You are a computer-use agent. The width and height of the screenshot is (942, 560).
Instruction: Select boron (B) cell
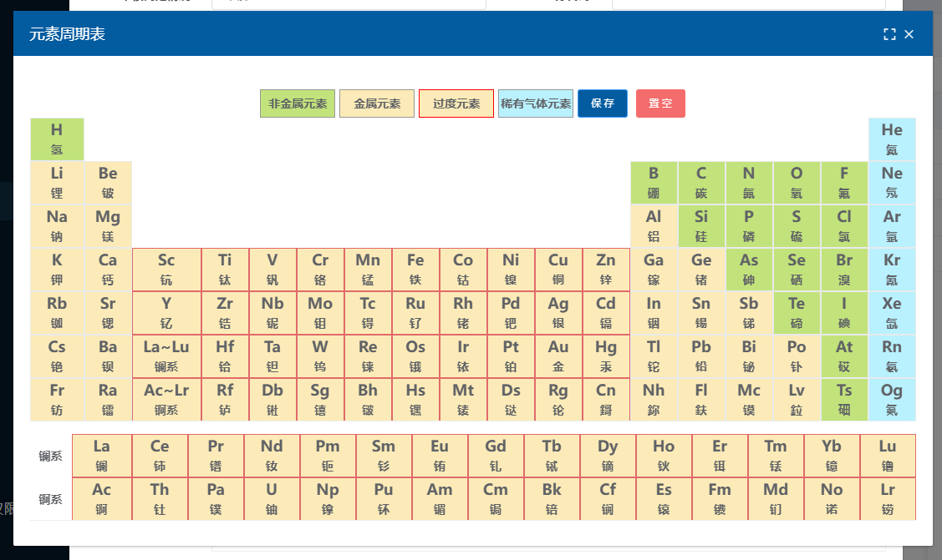pyautogui.click(x=654, y=182)
